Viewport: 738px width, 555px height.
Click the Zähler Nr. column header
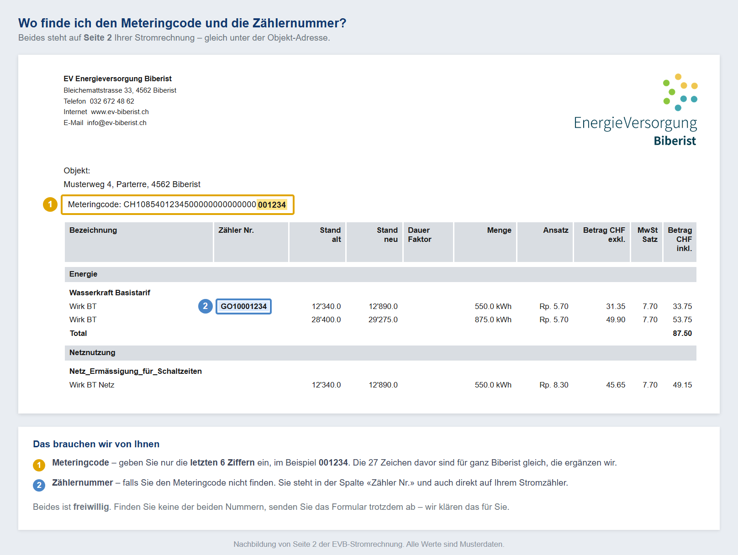[251, 242]
